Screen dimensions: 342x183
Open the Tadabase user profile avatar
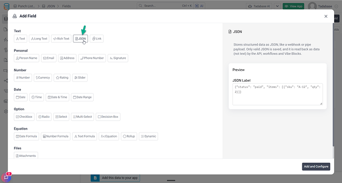(x=312, y=6)
